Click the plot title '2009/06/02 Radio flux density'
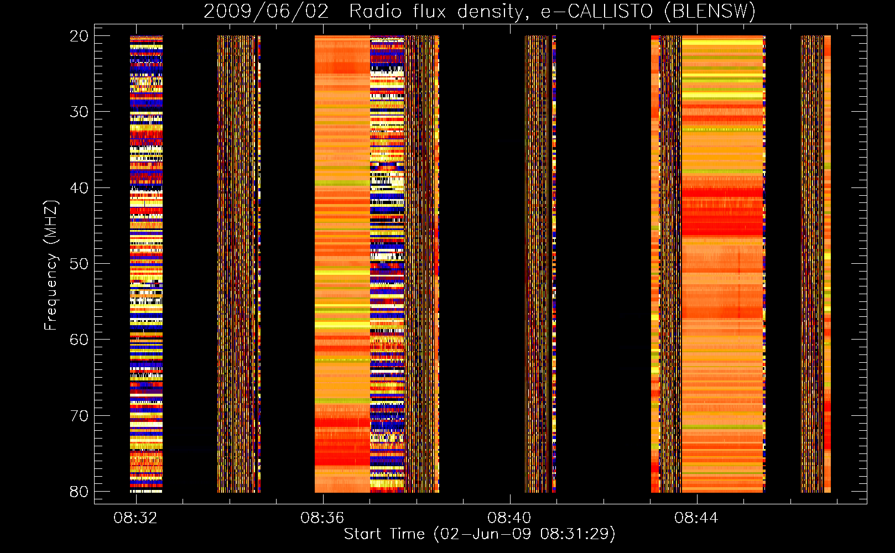Screen dimensions: 895x553 pos(480,11)
